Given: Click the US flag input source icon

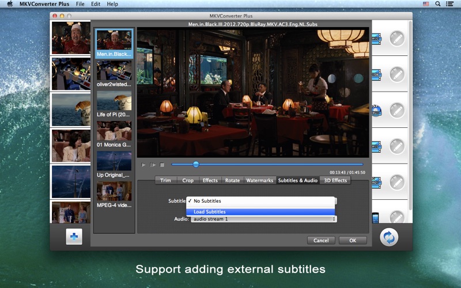Looking at the screenshot, I should (426, 4).
